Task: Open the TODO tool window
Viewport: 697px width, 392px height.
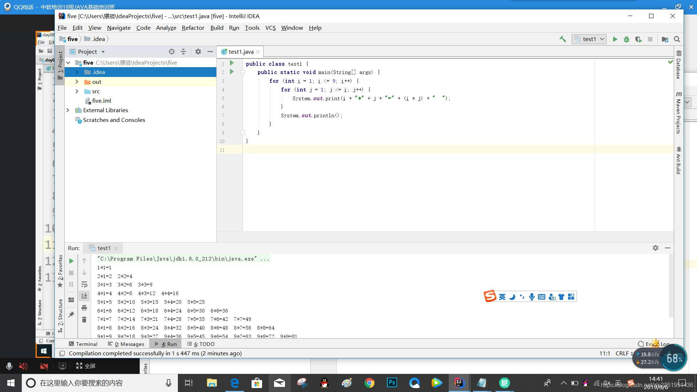Action: click(x=201, y=344)
